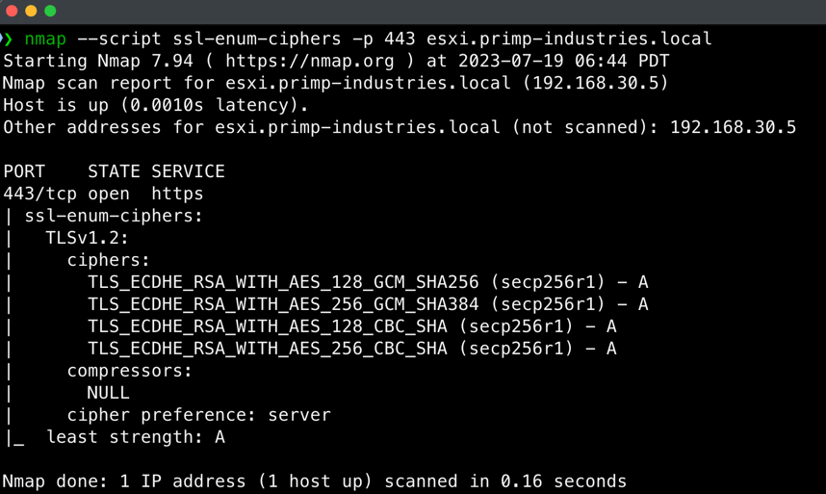The height and width of the screenshot is (494, 826).
Task: Select the TLS_ECDHE_RSA_WITH_AES_128_CBC_SHA cipher line
Action: pyautogui.click(x=352, y=326)
